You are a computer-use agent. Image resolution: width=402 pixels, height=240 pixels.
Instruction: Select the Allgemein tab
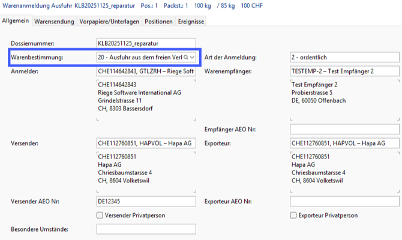(16, 21)
